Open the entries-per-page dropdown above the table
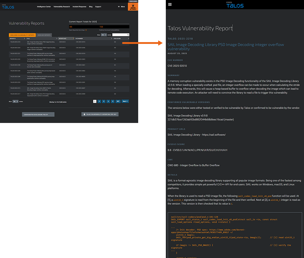The height and width of the screenshot is (258, 304). [104, 35]
